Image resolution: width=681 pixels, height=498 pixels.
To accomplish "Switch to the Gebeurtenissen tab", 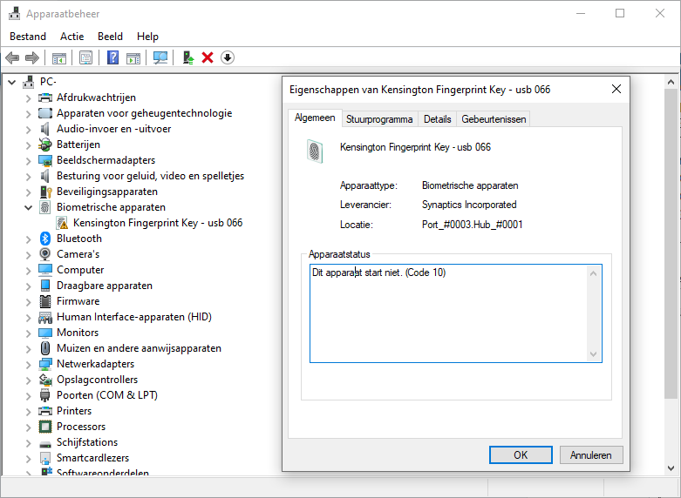I will coord(494,119).
